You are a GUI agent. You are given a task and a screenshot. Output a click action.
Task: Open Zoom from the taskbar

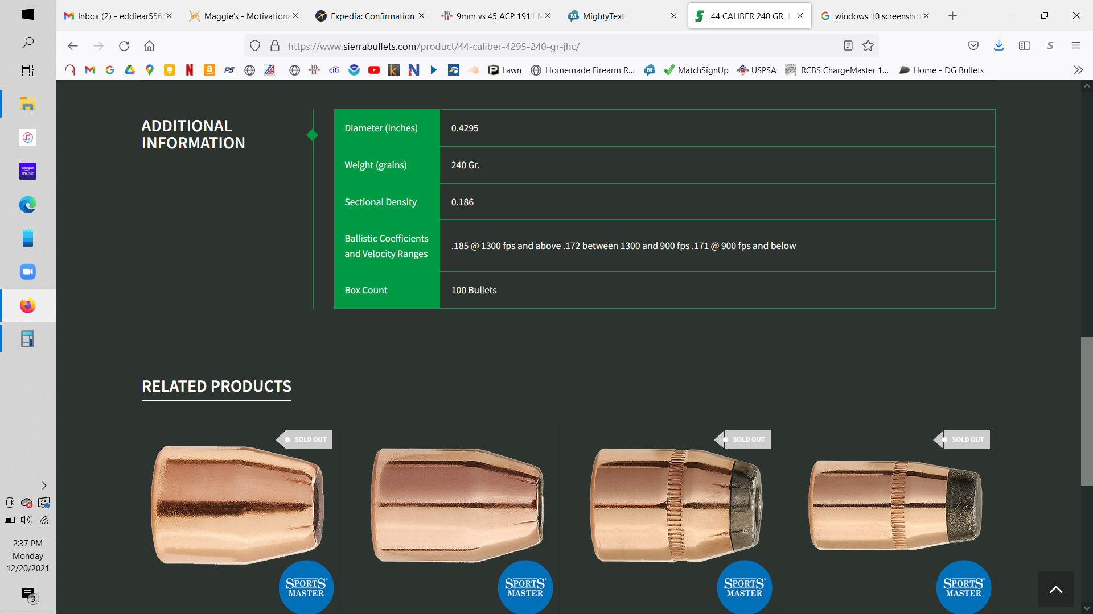pos(27,272)
